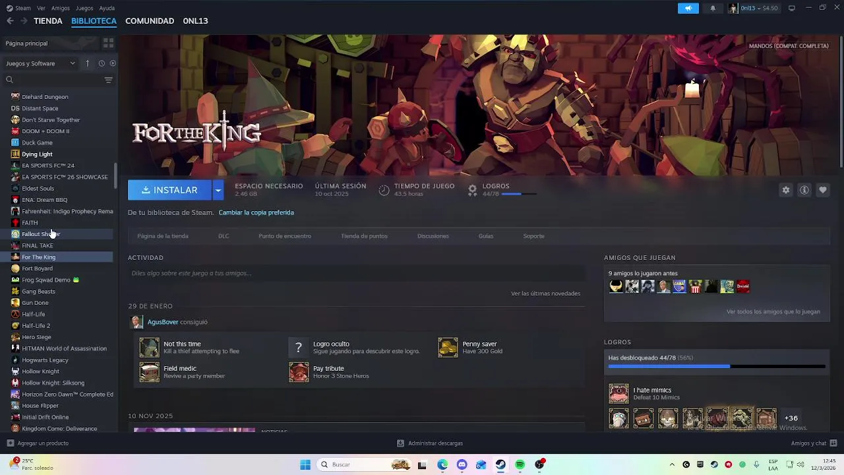Click the activity comment input field
Screen dimensions: 844x475
tap(356, 273)
